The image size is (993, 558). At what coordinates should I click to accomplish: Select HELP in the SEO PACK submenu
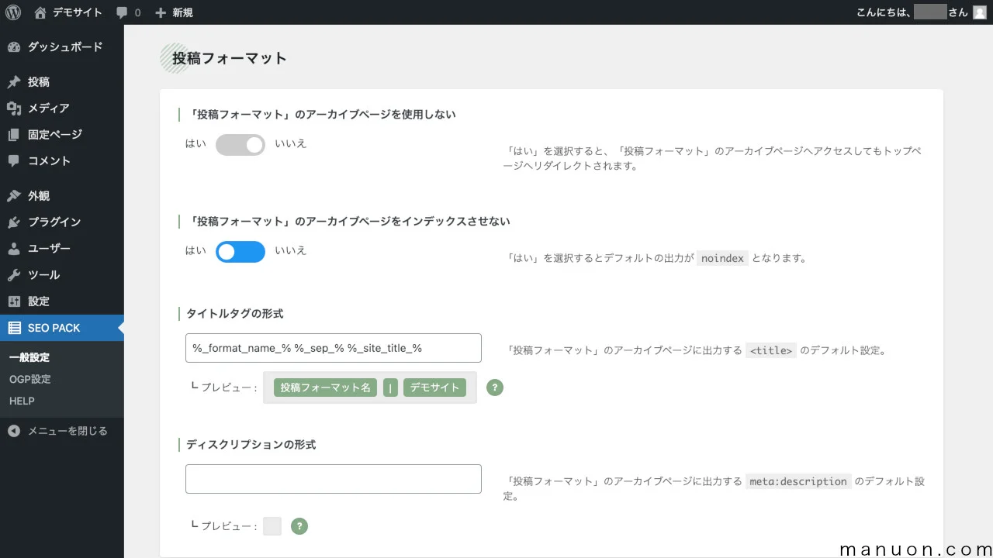(x=22, y=401)
